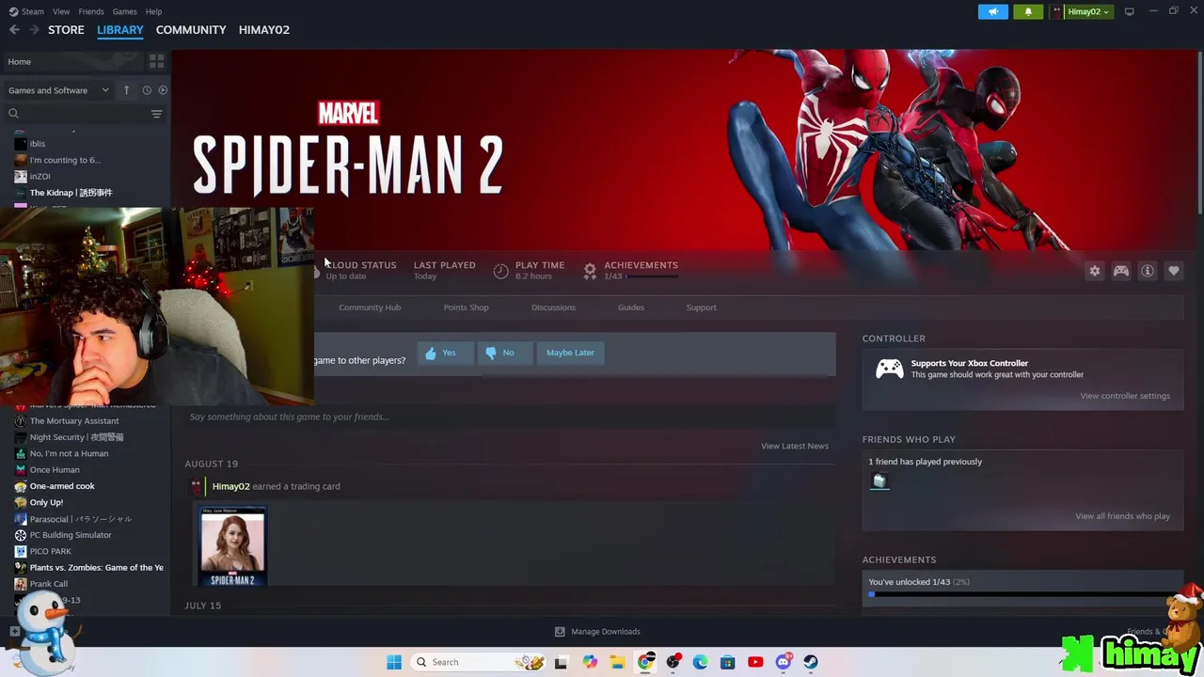
Task: Switch to Chrome on taskbar
Action: 645,662
